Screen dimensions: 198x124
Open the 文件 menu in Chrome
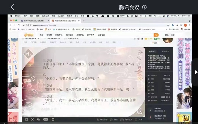tap(26, 16)
